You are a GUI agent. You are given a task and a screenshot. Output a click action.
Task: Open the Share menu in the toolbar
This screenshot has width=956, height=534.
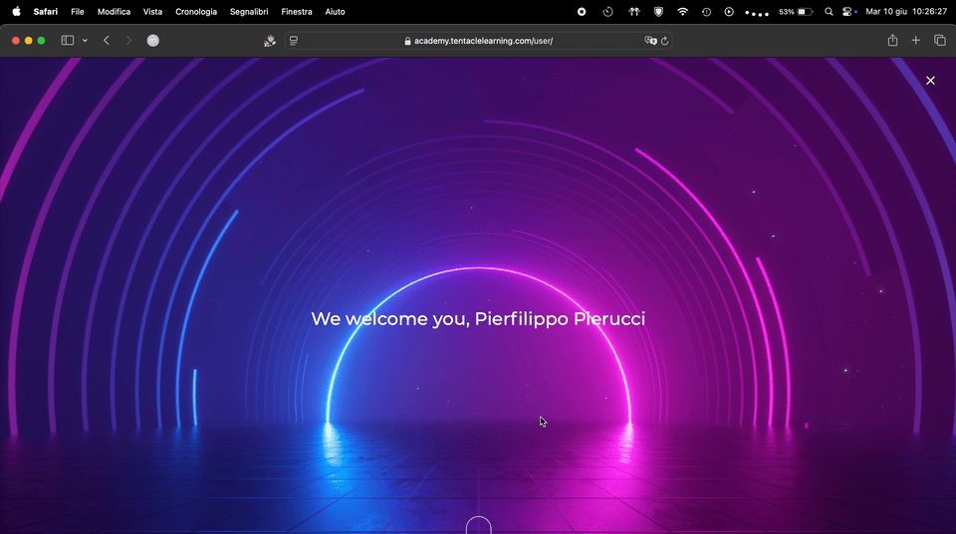coord(892,41)
